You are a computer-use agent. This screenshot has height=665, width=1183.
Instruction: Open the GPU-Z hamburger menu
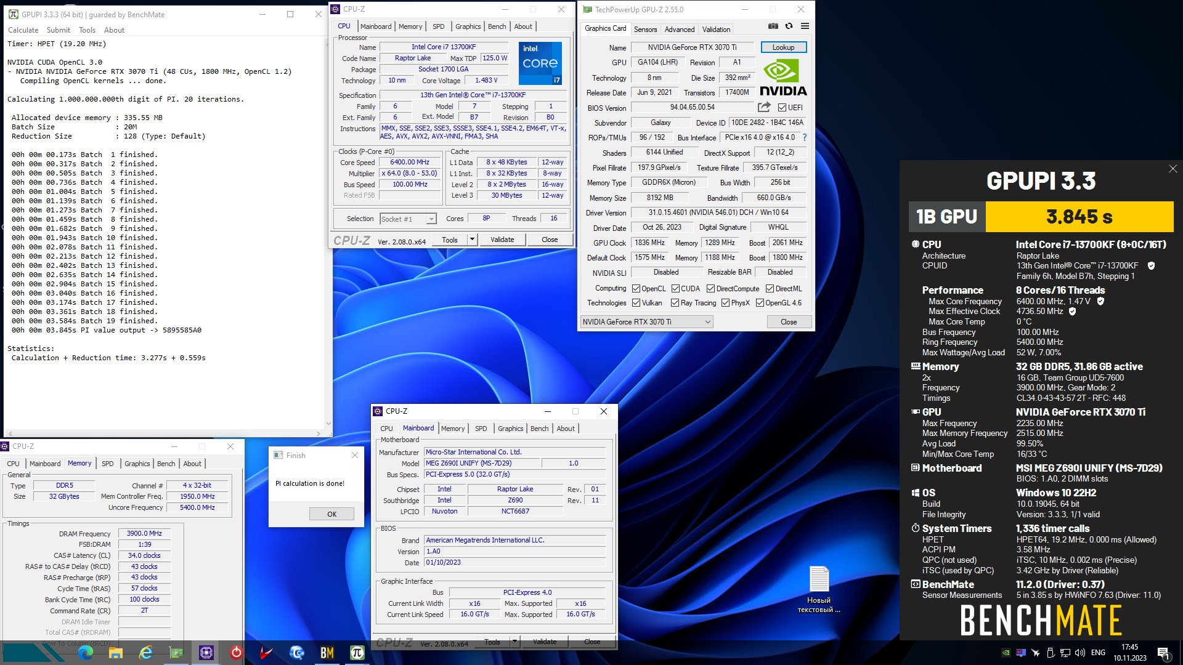tap(805, 26)
